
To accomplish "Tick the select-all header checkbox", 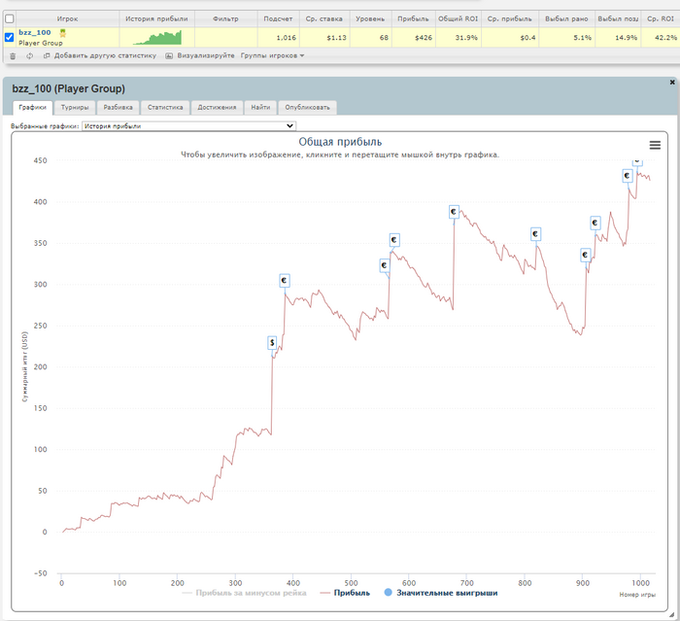I will 9,18.
